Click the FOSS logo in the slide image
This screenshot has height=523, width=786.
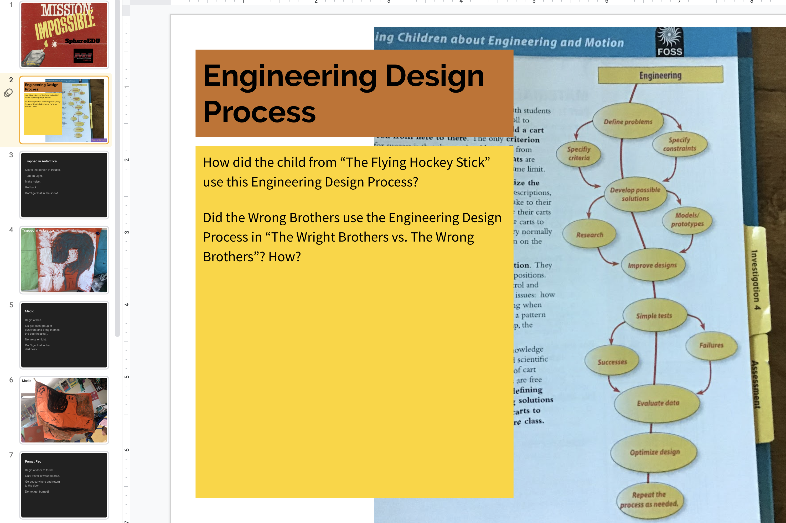coord(669,42)
